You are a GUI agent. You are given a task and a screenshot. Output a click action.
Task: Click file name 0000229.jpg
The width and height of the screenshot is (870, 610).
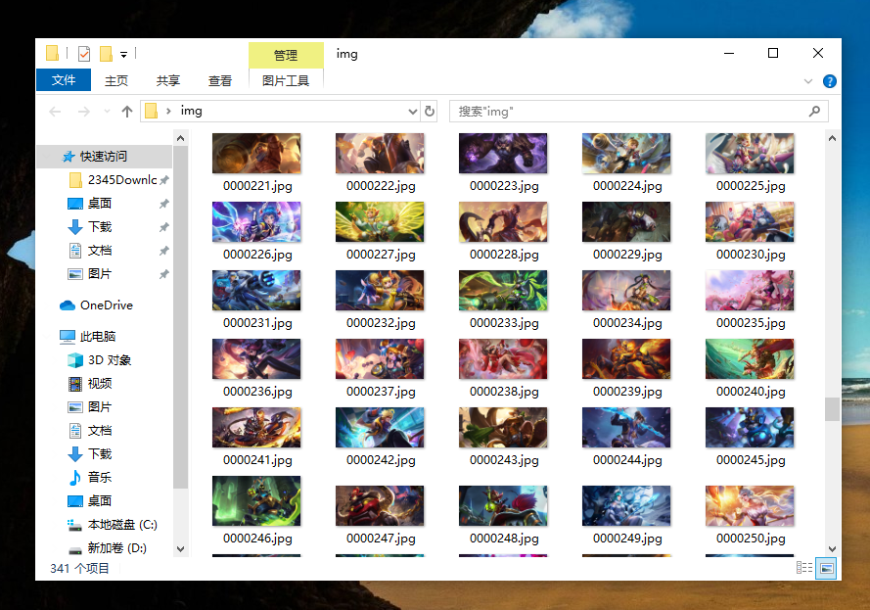pos(627,255)
